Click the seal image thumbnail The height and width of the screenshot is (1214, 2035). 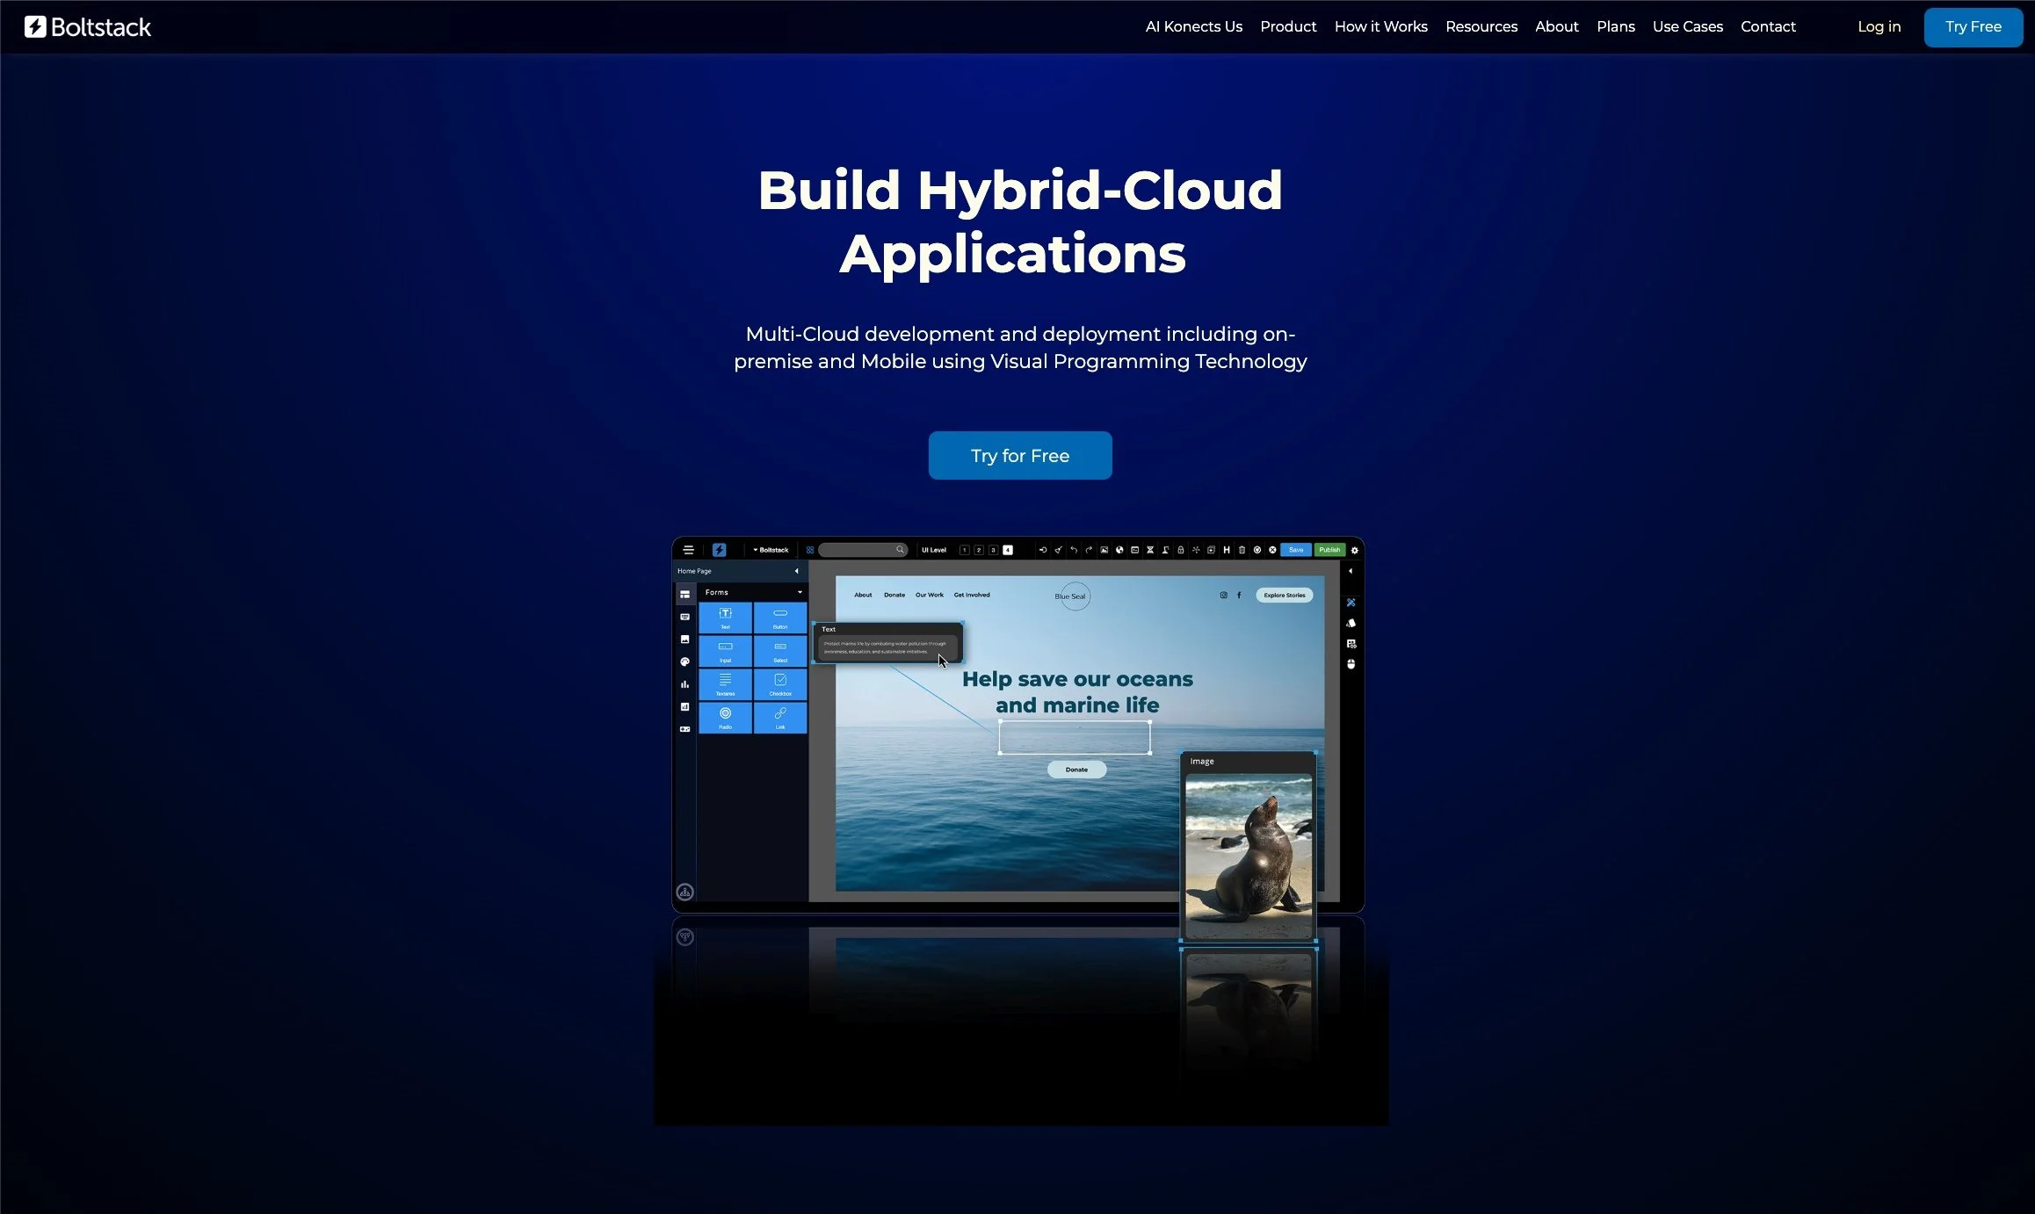(x=1248, y=856)
